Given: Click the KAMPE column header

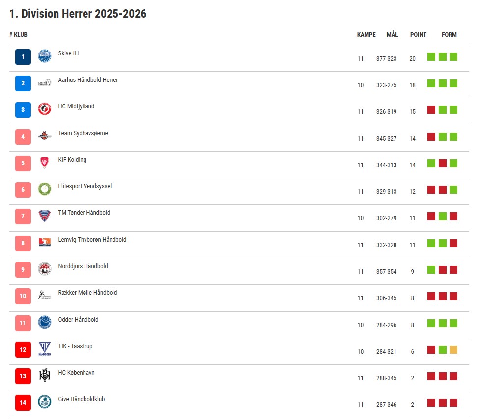Looking at the screenshot, I should coord(366,35).
